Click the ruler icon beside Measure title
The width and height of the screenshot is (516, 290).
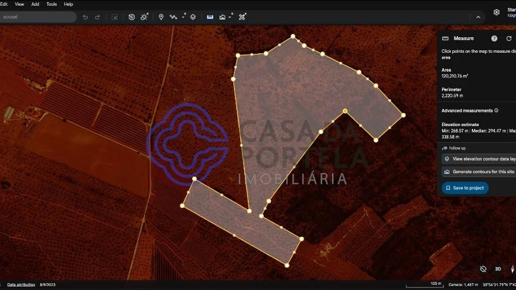(x=445, y=38)
